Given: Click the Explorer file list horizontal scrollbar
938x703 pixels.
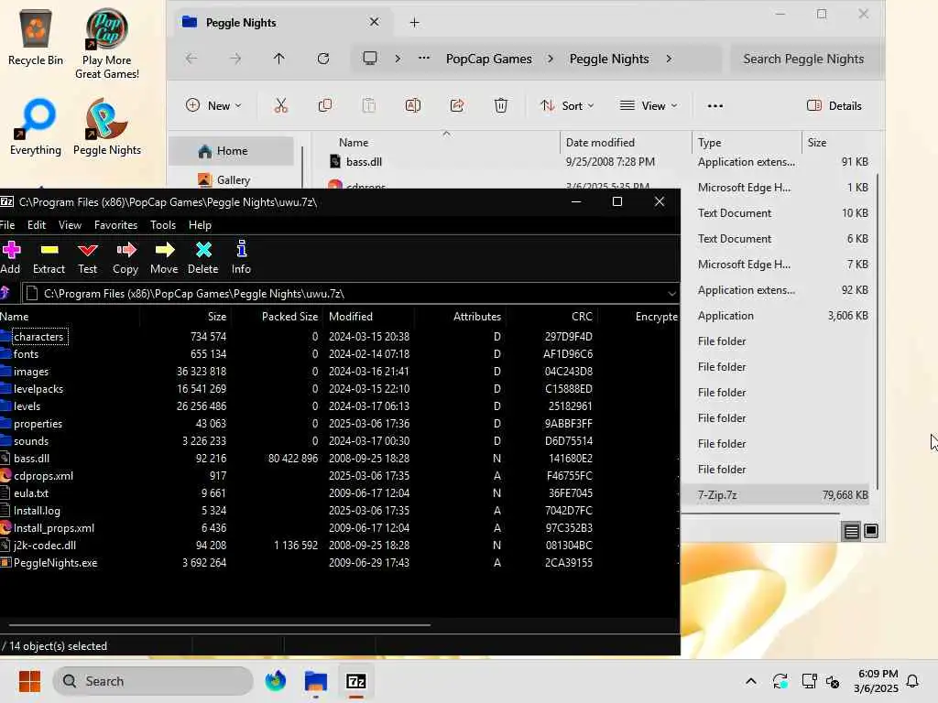Looking at the screenshot, I should point(760,513).
